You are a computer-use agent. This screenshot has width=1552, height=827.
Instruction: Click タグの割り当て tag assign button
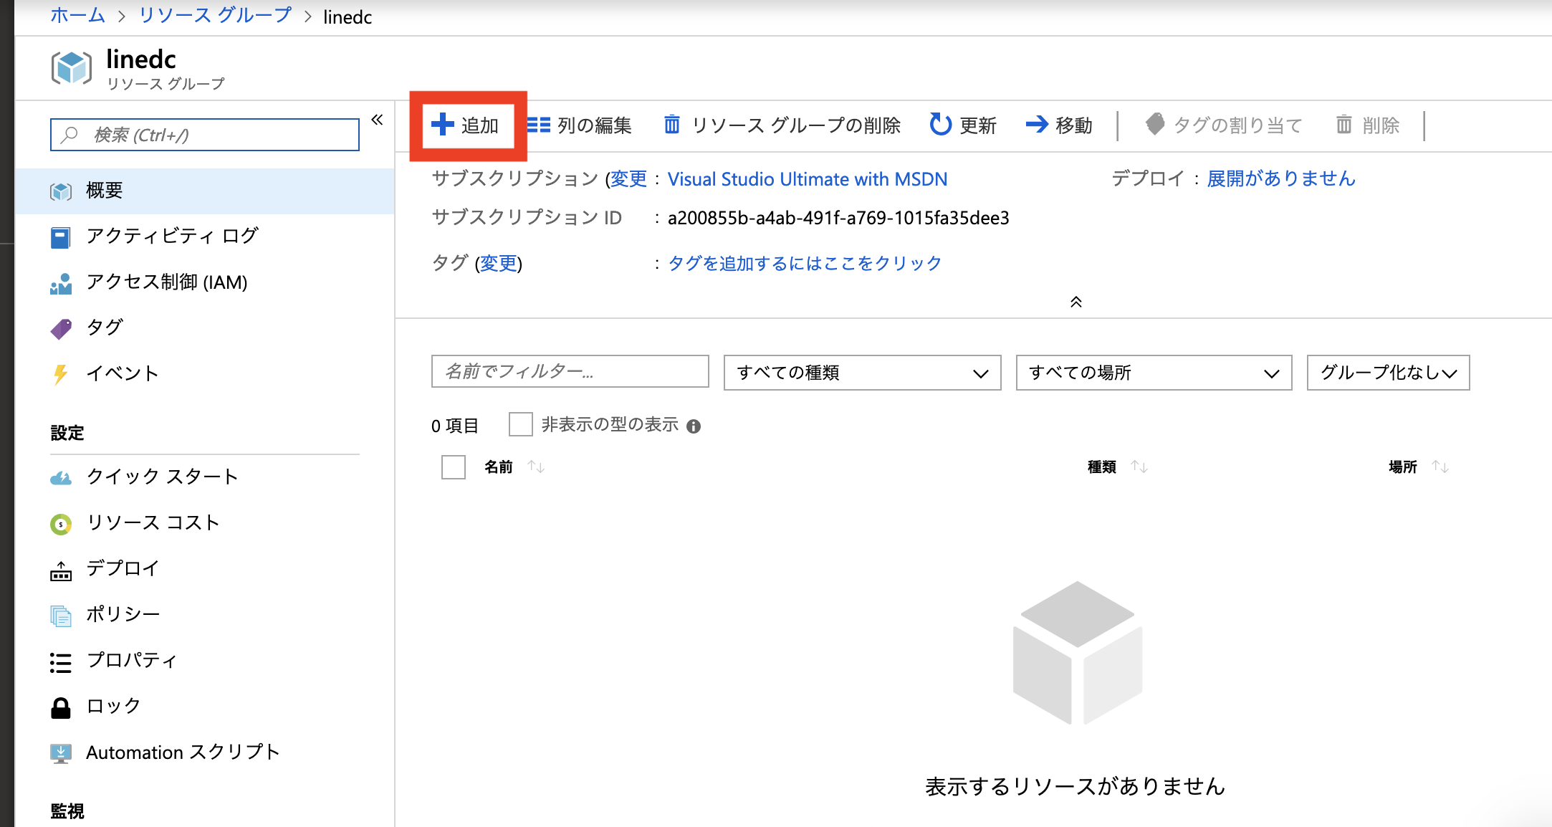pos(1223,125)
